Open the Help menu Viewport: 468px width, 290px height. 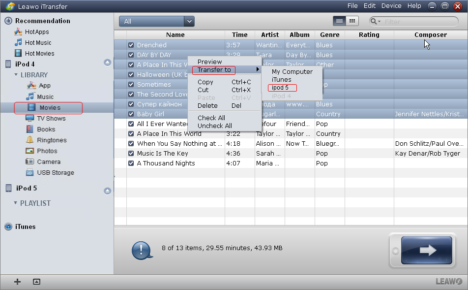coord(414,6)
